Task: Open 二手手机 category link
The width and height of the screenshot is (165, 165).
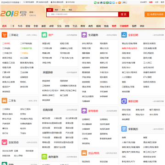Action: (6, 44)
